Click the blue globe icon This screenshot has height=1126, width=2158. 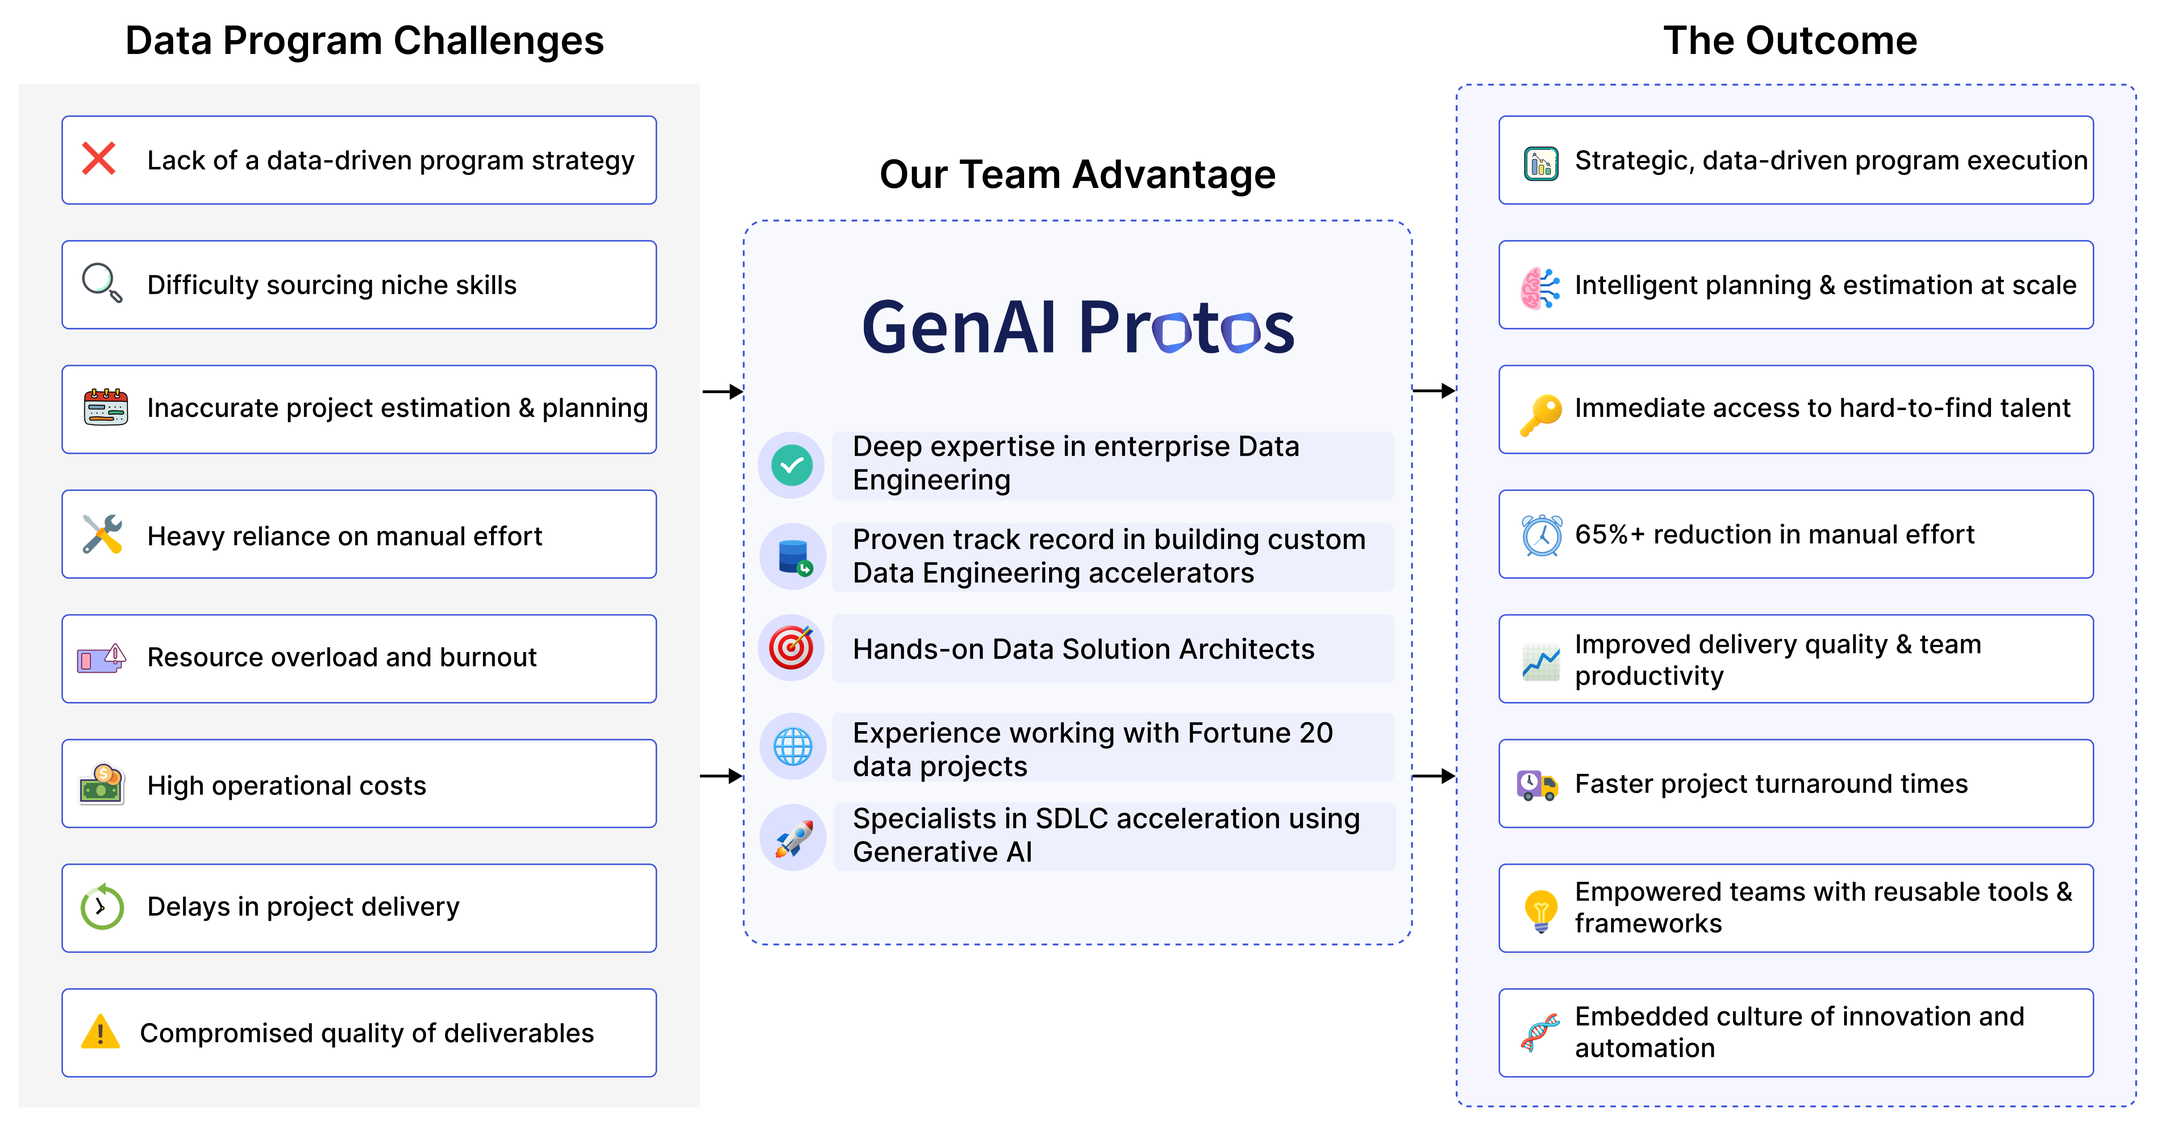coord(792,747)
